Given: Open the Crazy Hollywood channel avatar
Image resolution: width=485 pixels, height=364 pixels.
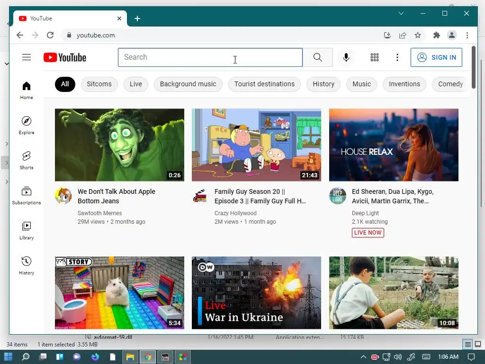Looking at the screenshot, I should click(200, 196).
